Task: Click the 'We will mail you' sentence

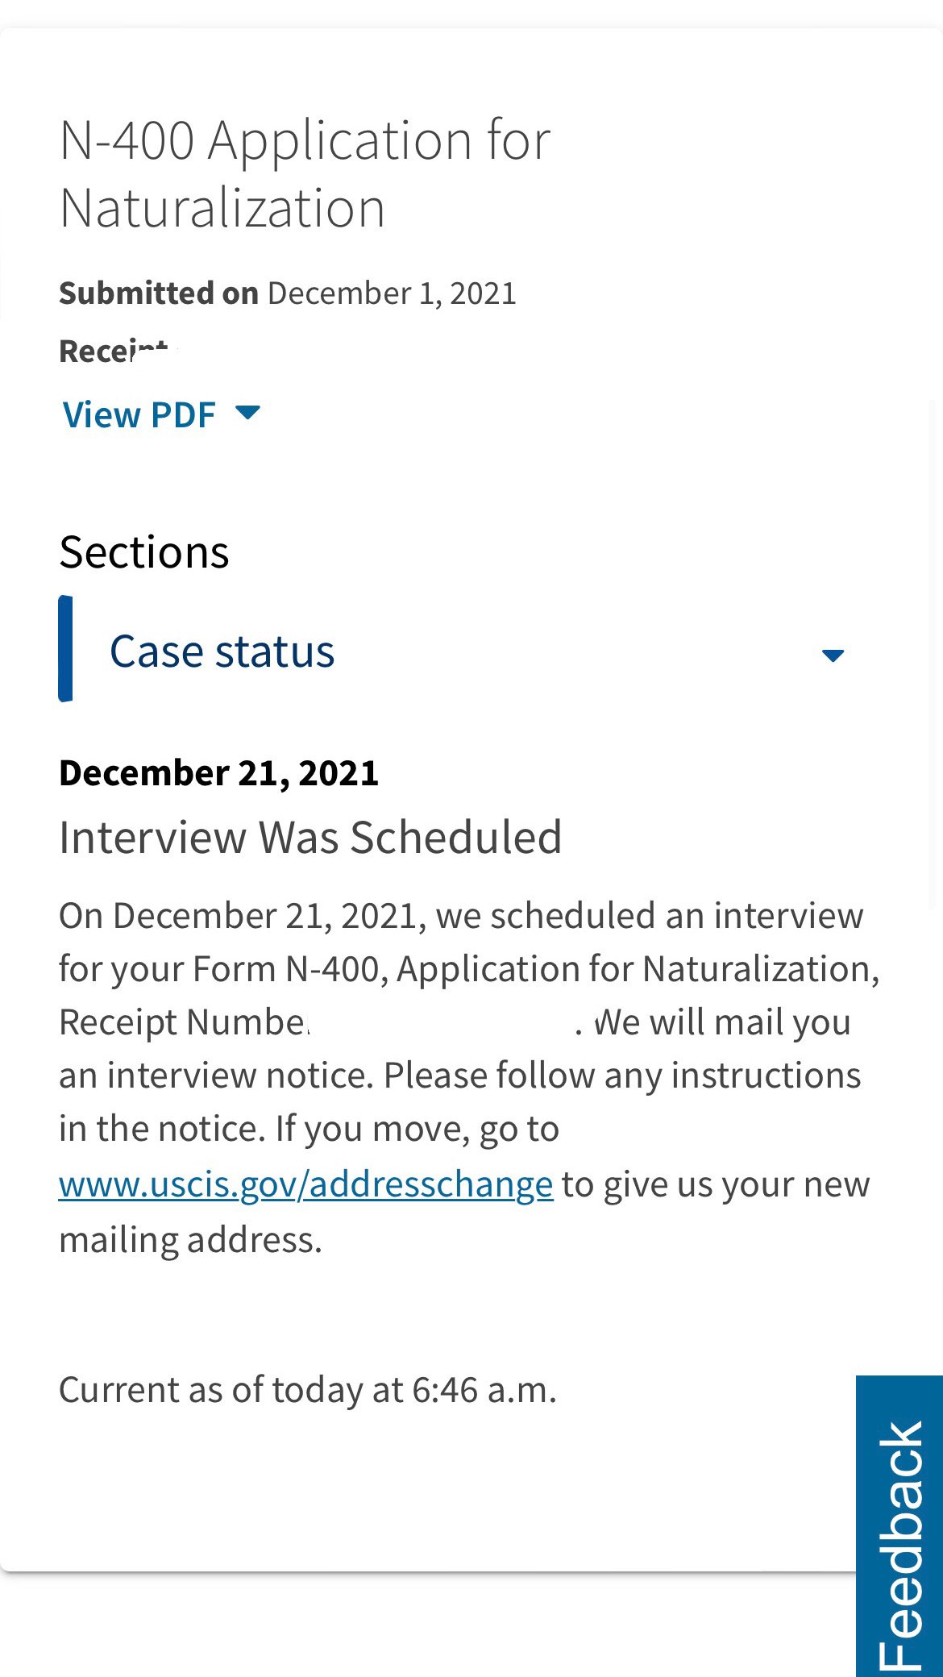Action: (722, 1022)
